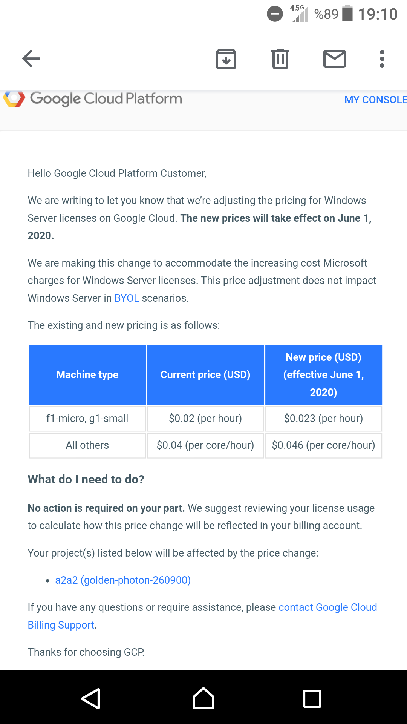The width and height of the screenshot is (407, 724).
Task: Tap the f1-micro, g1-small table cell
Action: click(x=87, y=419)
